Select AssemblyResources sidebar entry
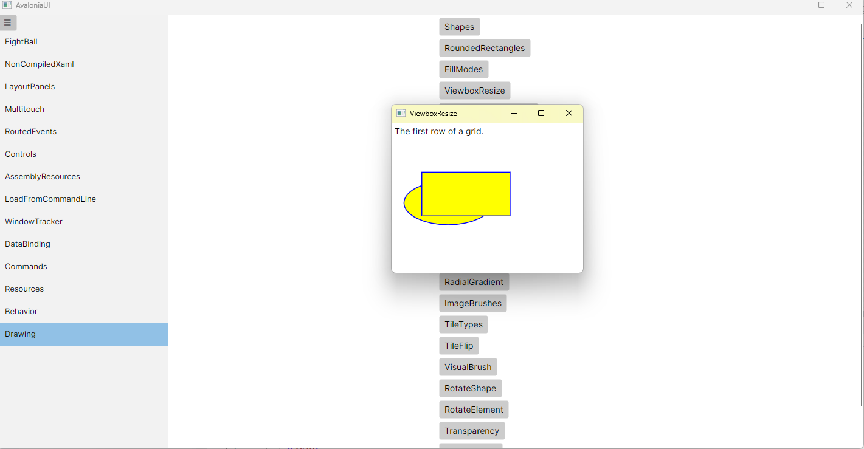The width and height of the screenshot is (864, 449). (84, 177)
